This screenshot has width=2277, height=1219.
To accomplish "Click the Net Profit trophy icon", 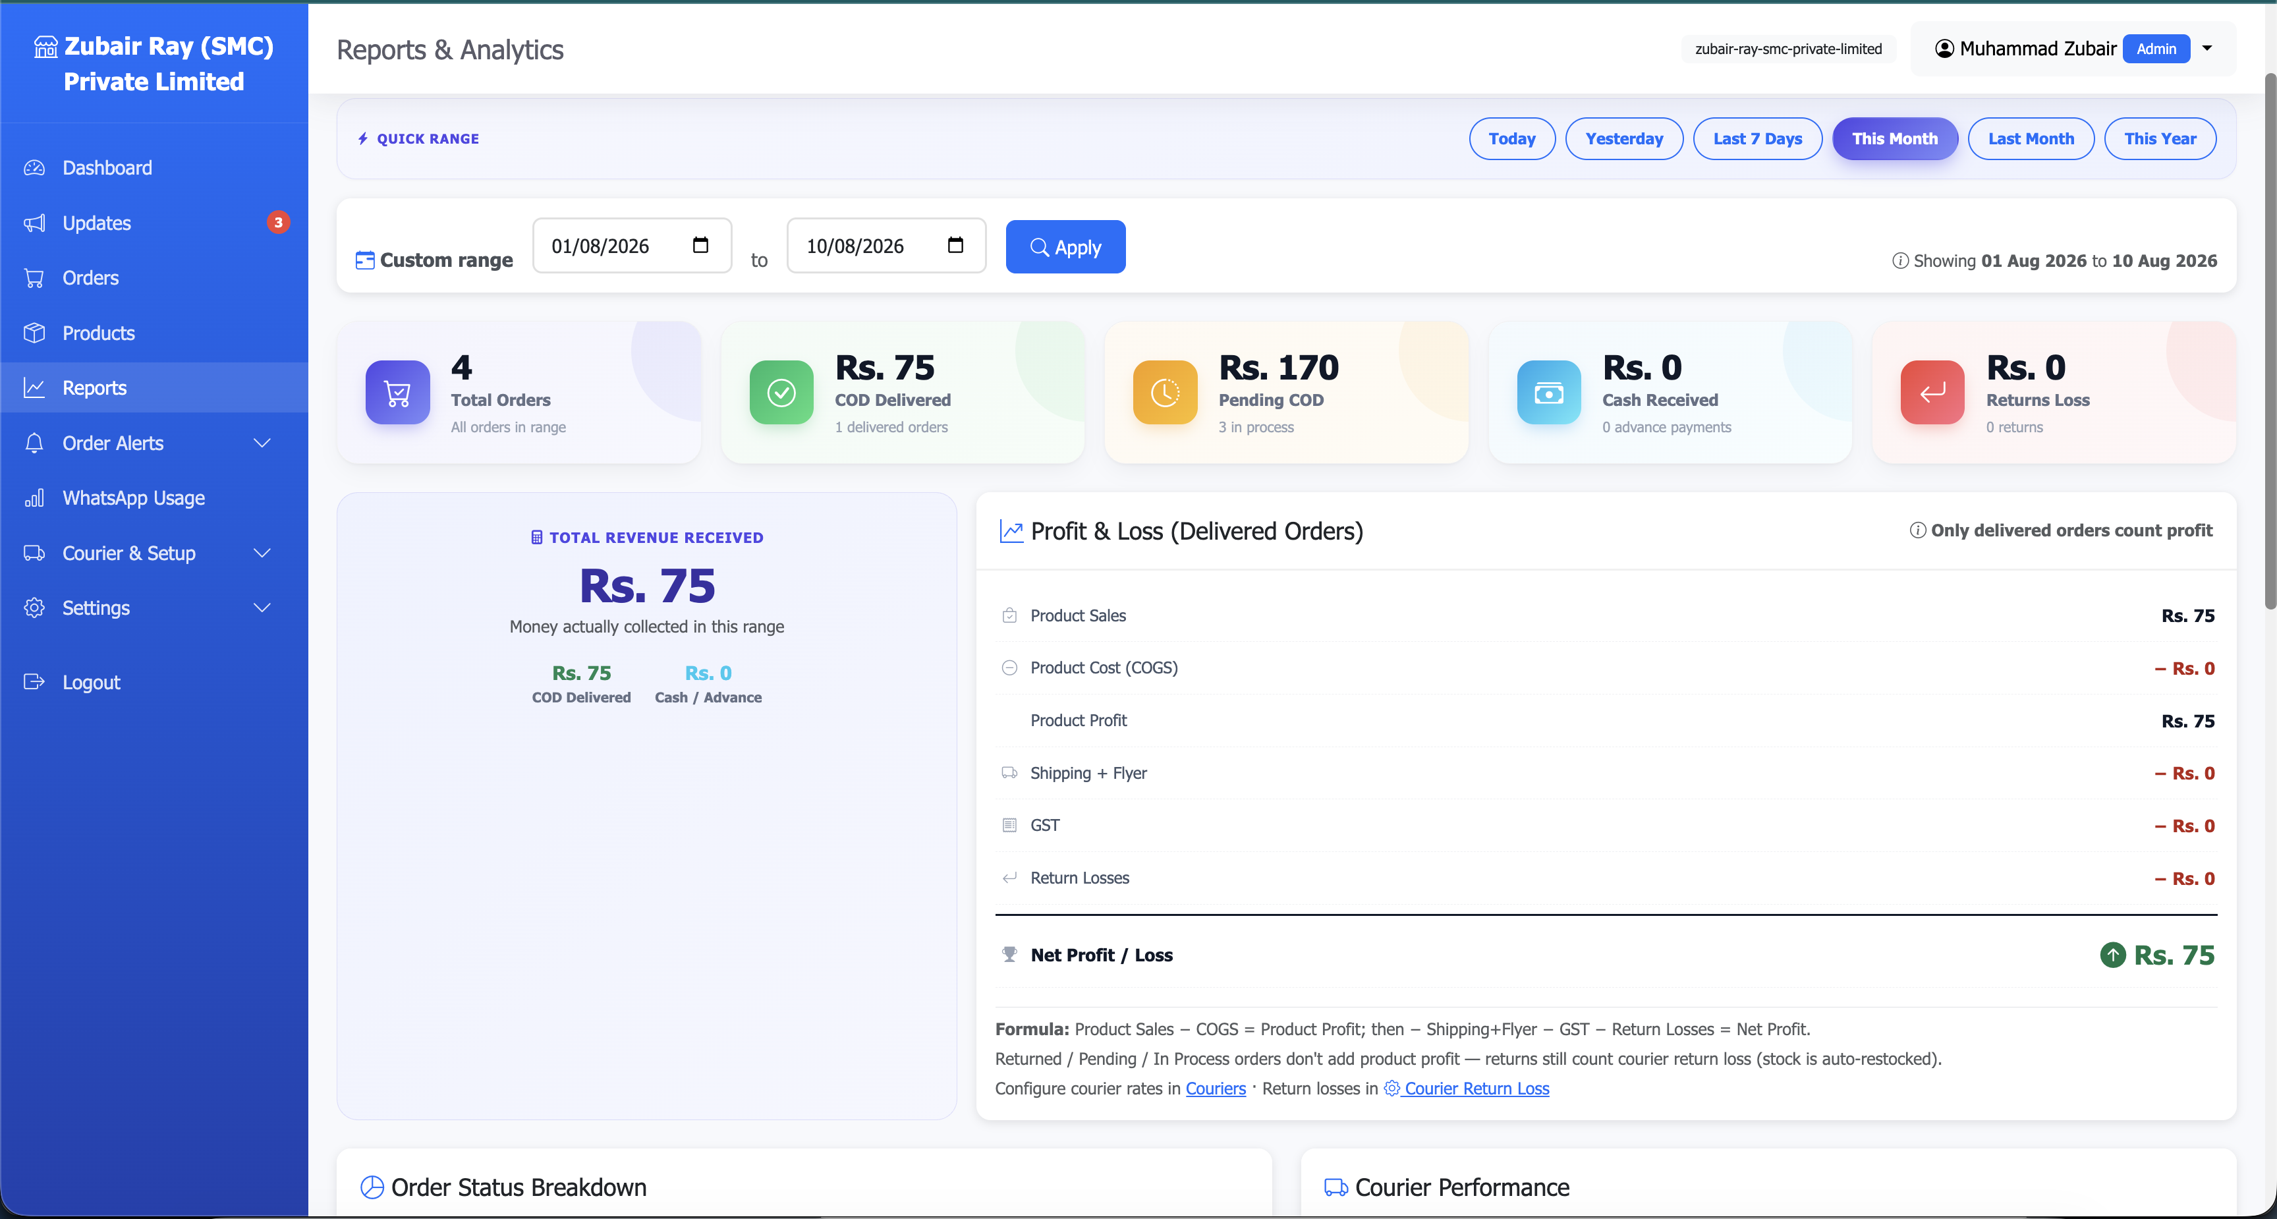I will [x=1009, y=955].
